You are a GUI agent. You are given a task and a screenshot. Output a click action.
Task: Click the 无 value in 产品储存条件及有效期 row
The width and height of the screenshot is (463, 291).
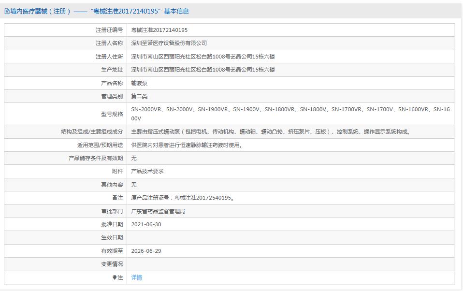pos(134,158)
